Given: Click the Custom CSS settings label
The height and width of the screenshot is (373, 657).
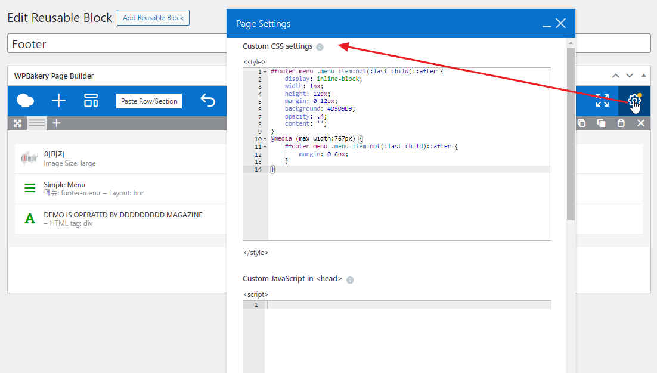Looking at the screenshot, I should [277, 46].
